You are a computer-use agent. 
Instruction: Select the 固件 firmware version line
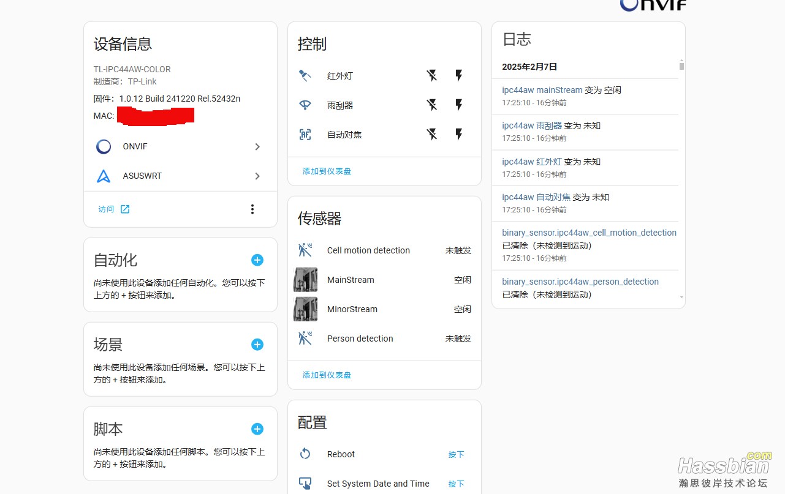point(167,99)
